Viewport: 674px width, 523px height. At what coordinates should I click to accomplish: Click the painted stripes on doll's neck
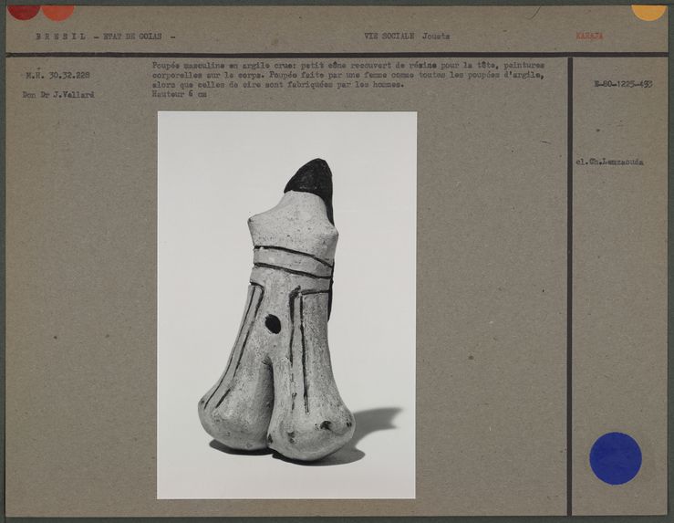click(294, 259)
